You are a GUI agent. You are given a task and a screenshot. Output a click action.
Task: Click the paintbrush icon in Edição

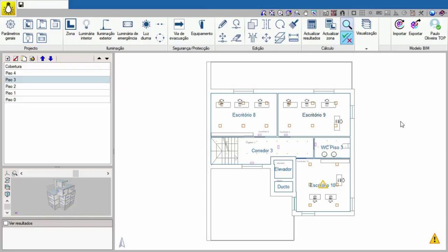pos(294,24)
